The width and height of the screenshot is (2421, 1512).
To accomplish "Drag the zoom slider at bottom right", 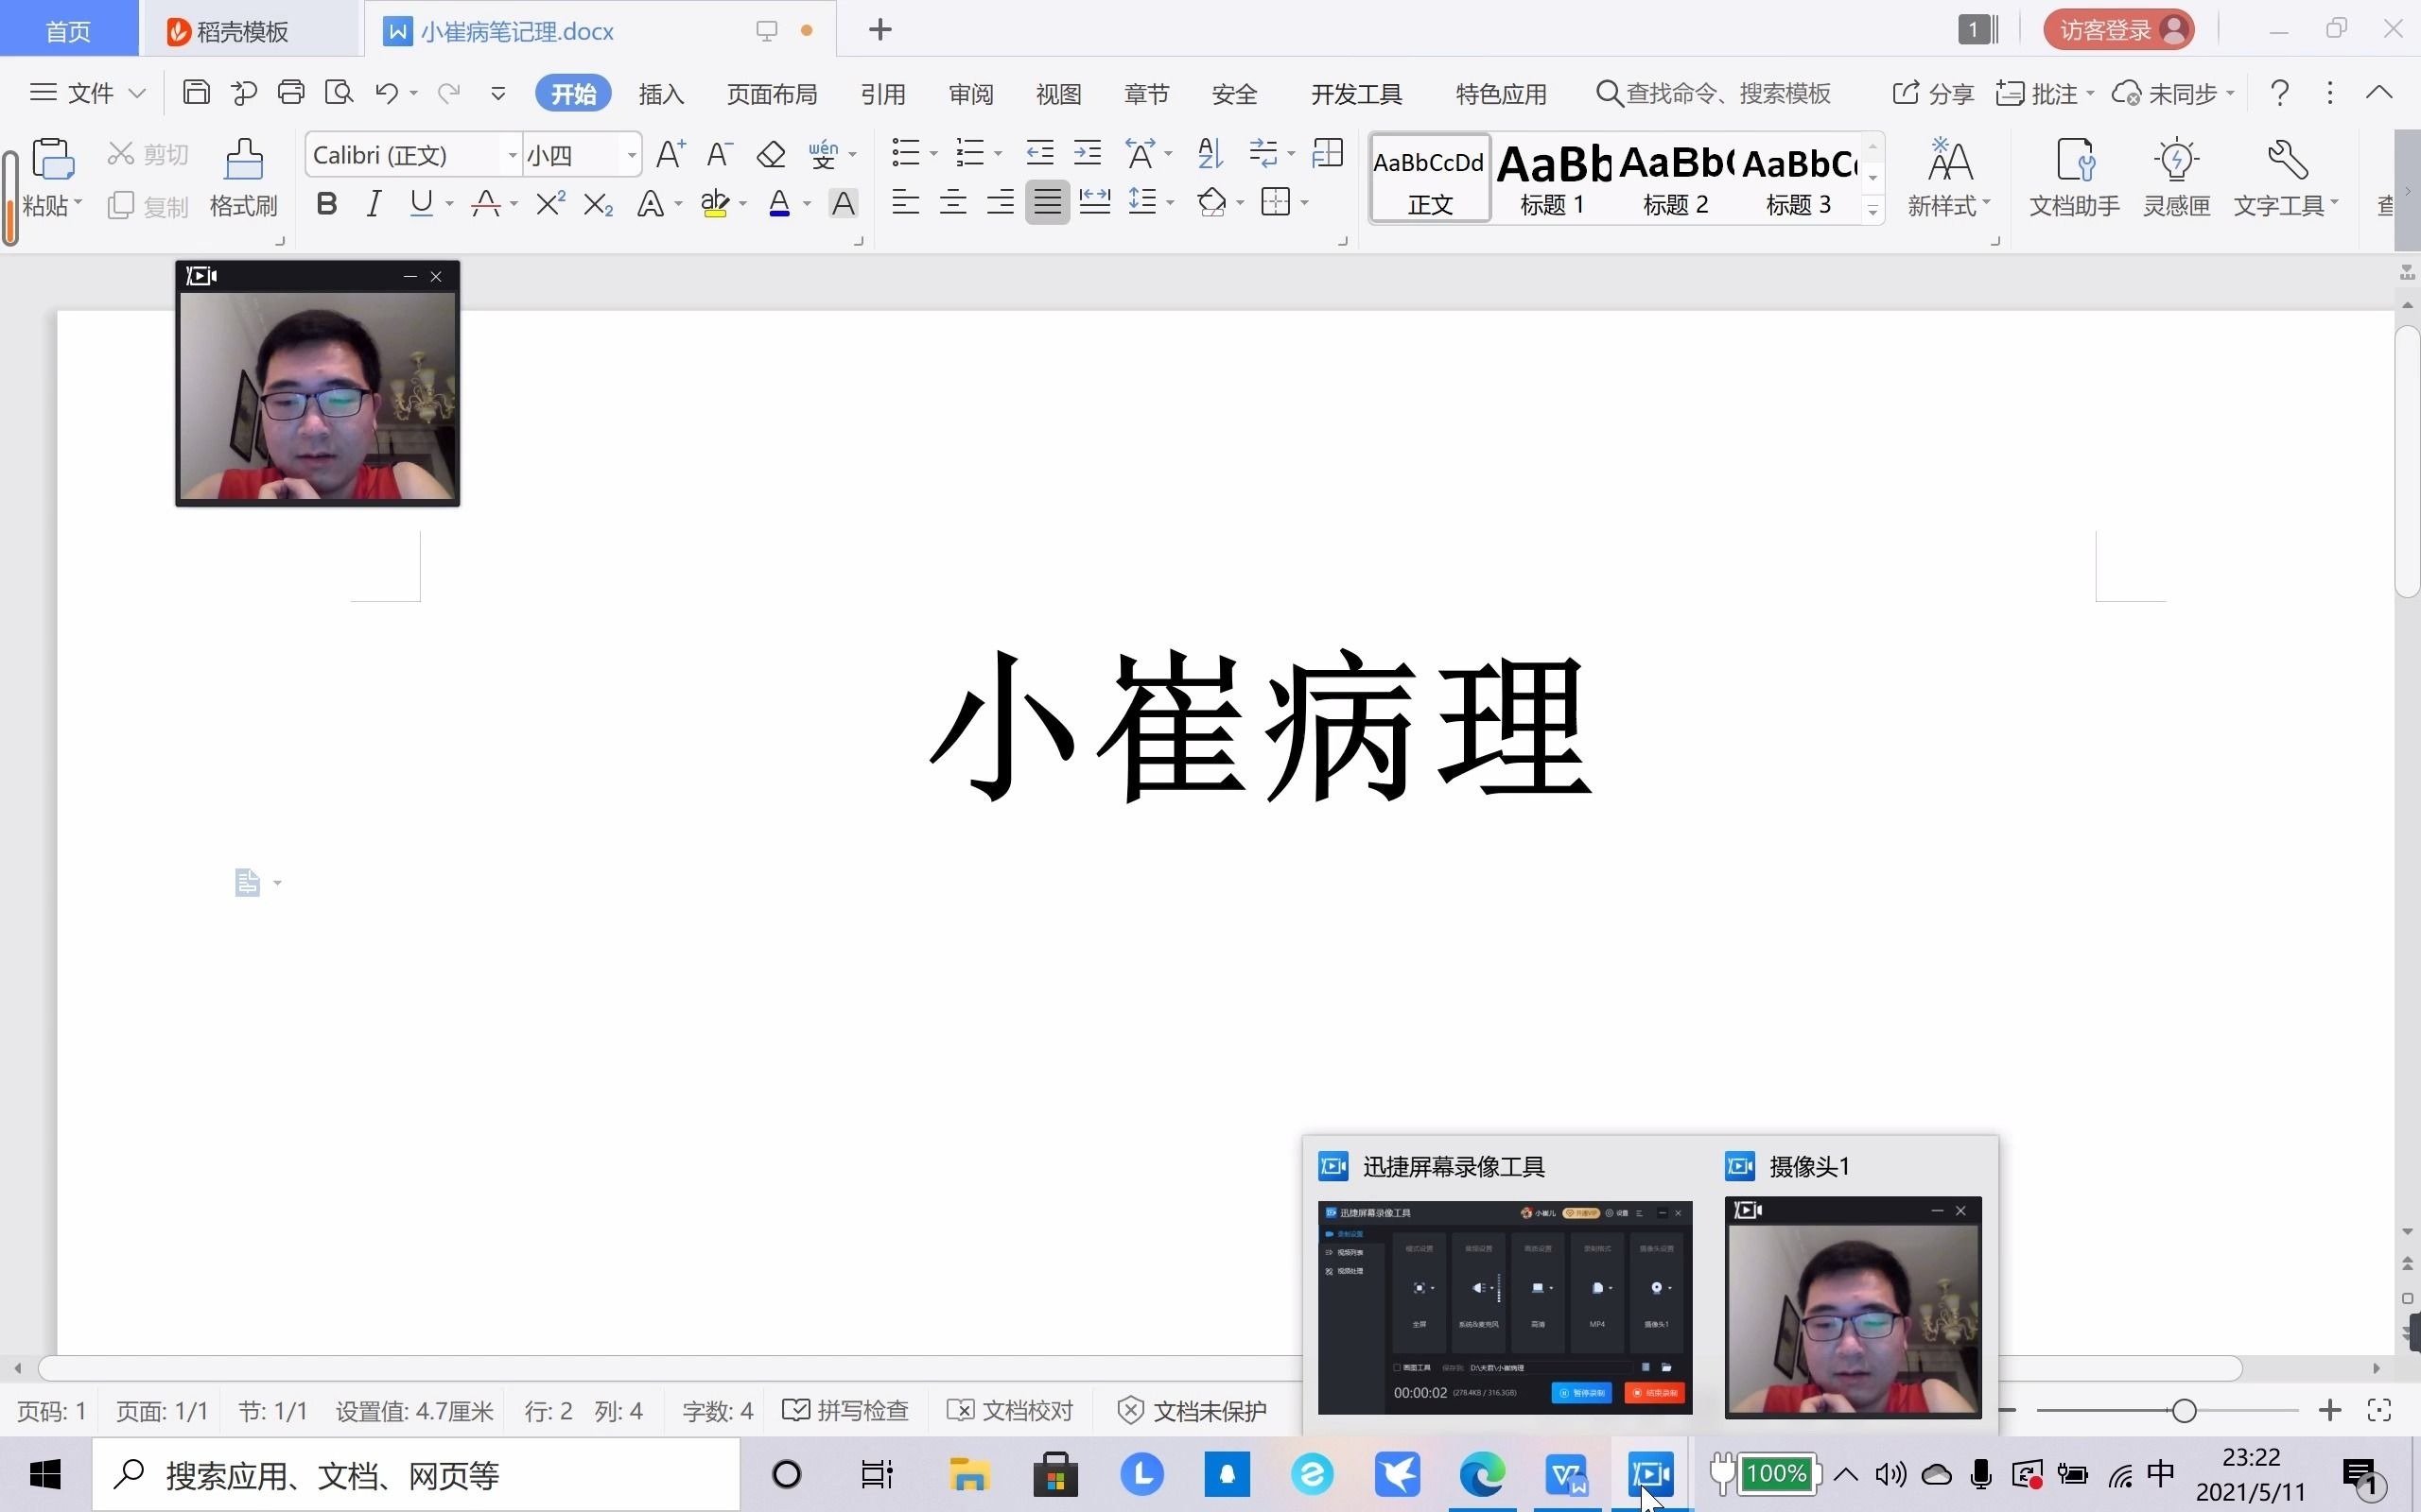I will click(2186, 1411).
